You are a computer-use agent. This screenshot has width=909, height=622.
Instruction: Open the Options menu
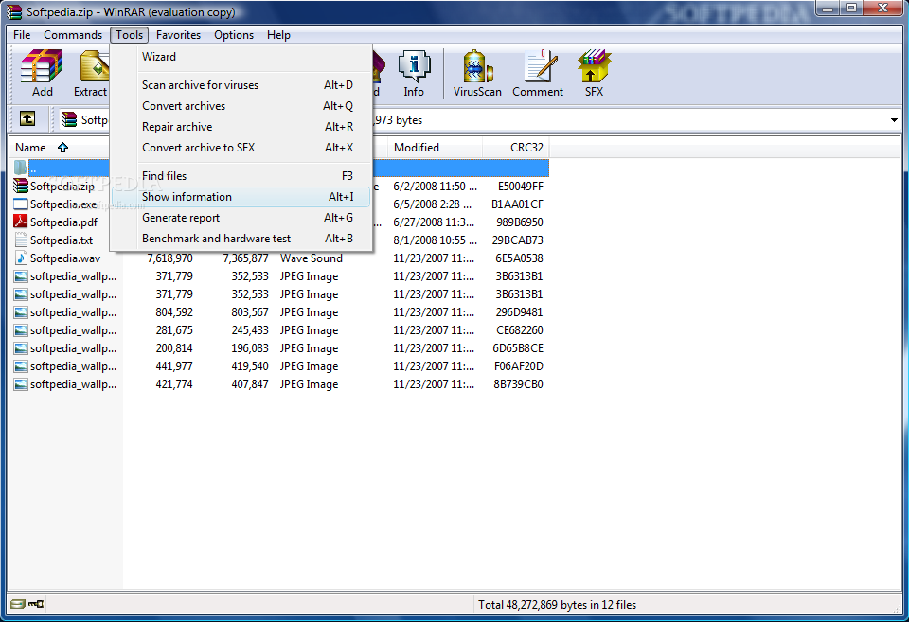tap(234, 35)
